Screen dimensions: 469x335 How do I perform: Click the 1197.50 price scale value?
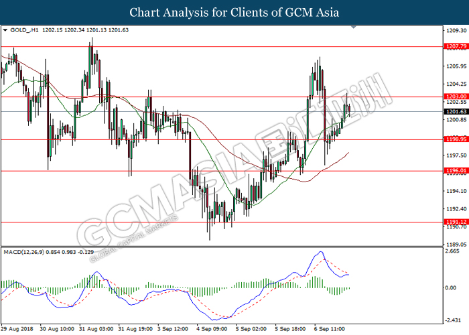456,155
